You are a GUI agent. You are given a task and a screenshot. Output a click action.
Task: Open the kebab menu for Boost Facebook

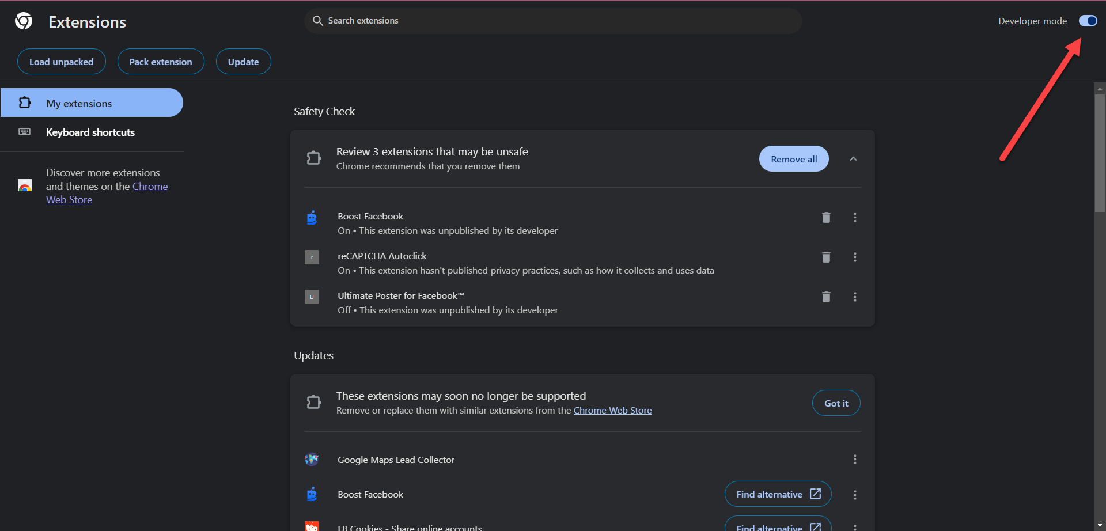pos(855,218)
